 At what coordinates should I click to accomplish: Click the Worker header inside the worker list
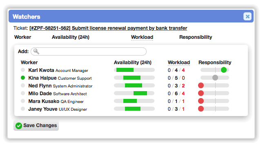click(x=29, y=63)
